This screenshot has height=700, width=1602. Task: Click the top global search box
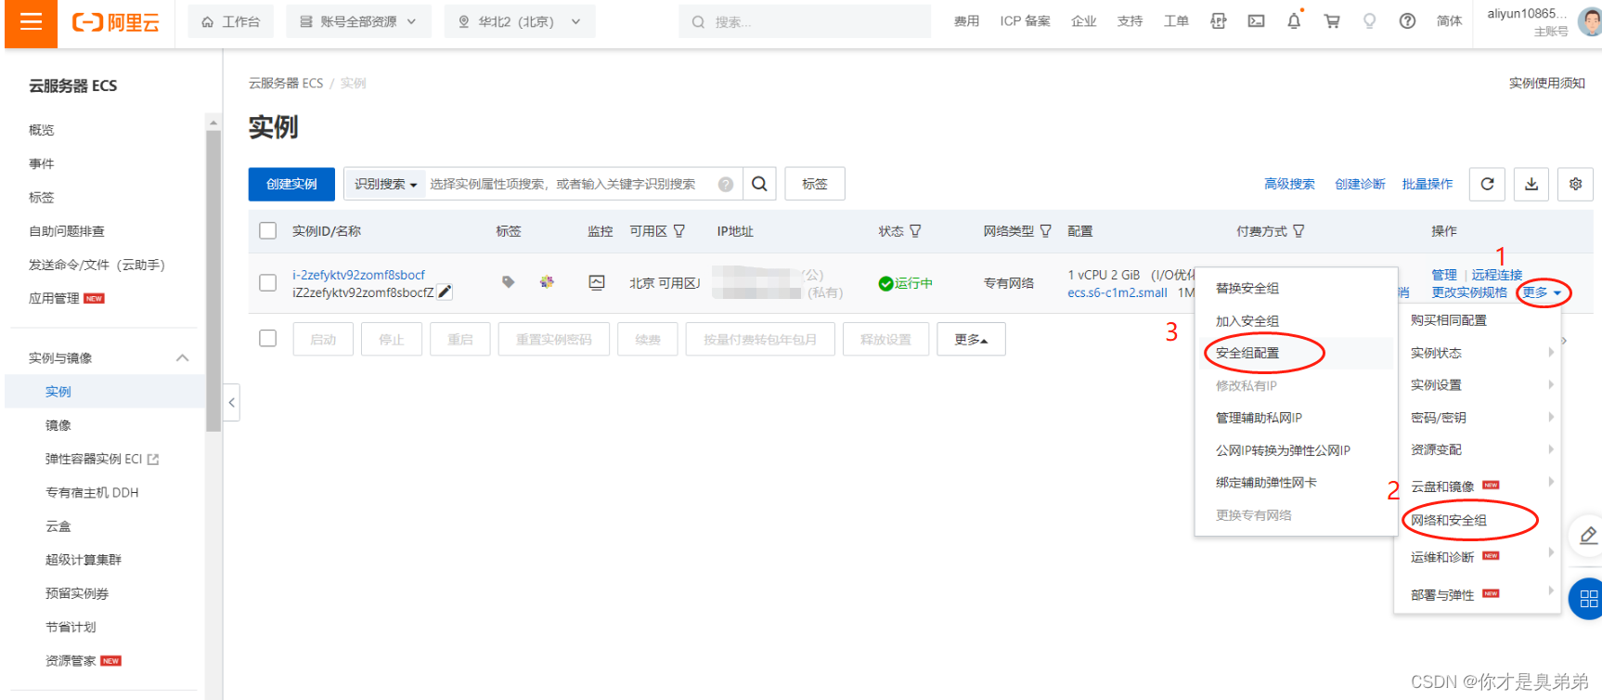(805, 21)
